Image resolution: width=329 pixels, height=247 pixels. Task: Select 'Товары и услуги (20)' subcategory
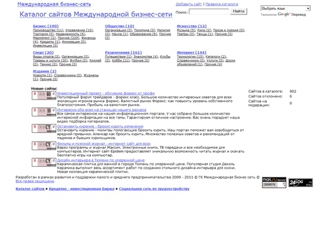[51, 61]
